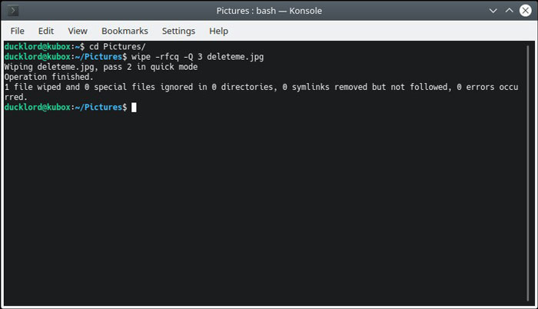Viewport: 538px width, 309px height.
Task: Open the Bookmarks menu
Action: (x=125, y=31)
